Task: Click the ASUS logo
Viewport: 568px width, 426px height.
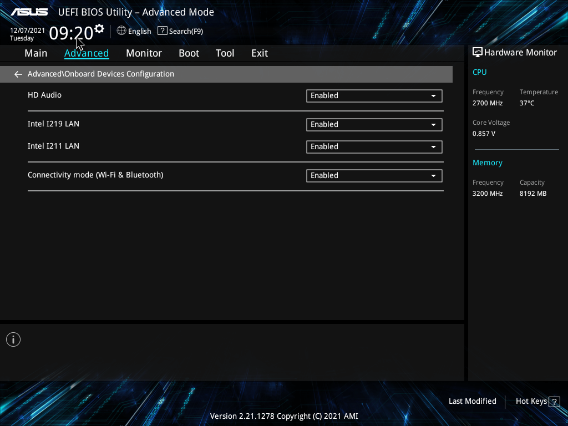Action: click(x=29, y=12)
